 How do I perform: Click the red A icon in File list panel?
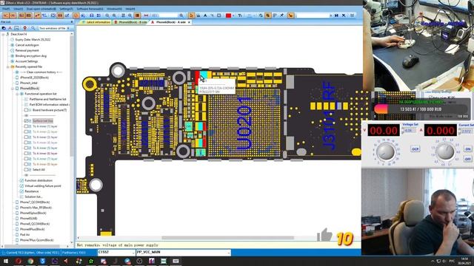pyautogui.click(x=10, y=28)
